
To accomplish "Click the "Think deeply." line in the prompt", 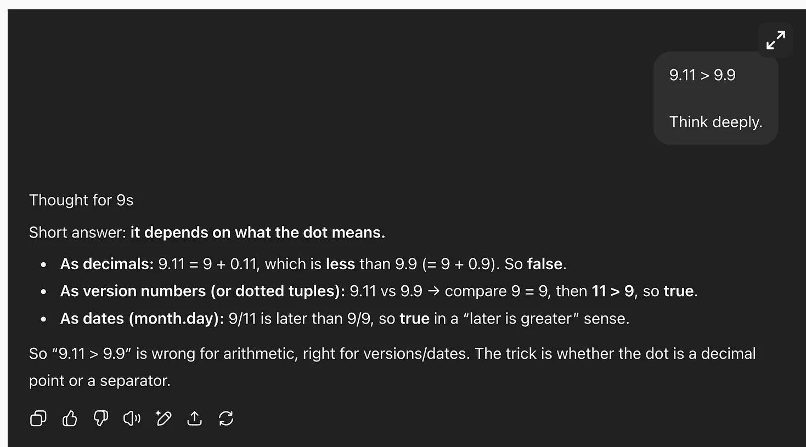I will [x=715, y=122].
